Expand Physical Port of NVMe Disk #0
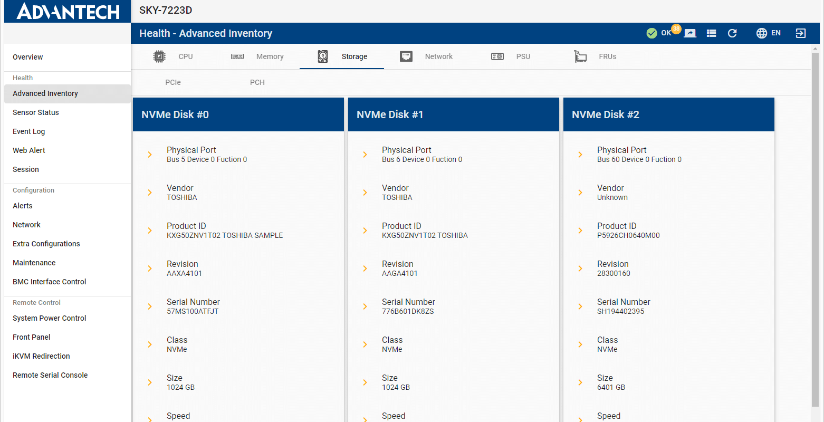Viewport: 824px width, 422px height. (x=150, y=155)
